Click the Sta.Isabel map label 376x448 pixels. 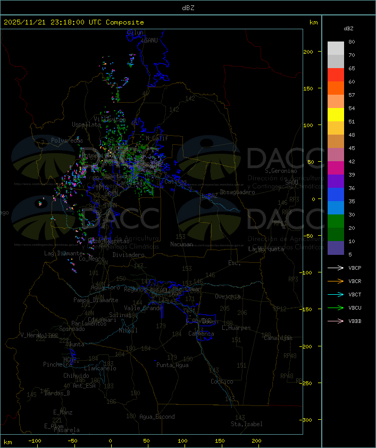point(246,424)
